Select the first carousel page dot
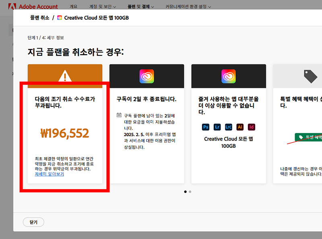 point(186,192)
